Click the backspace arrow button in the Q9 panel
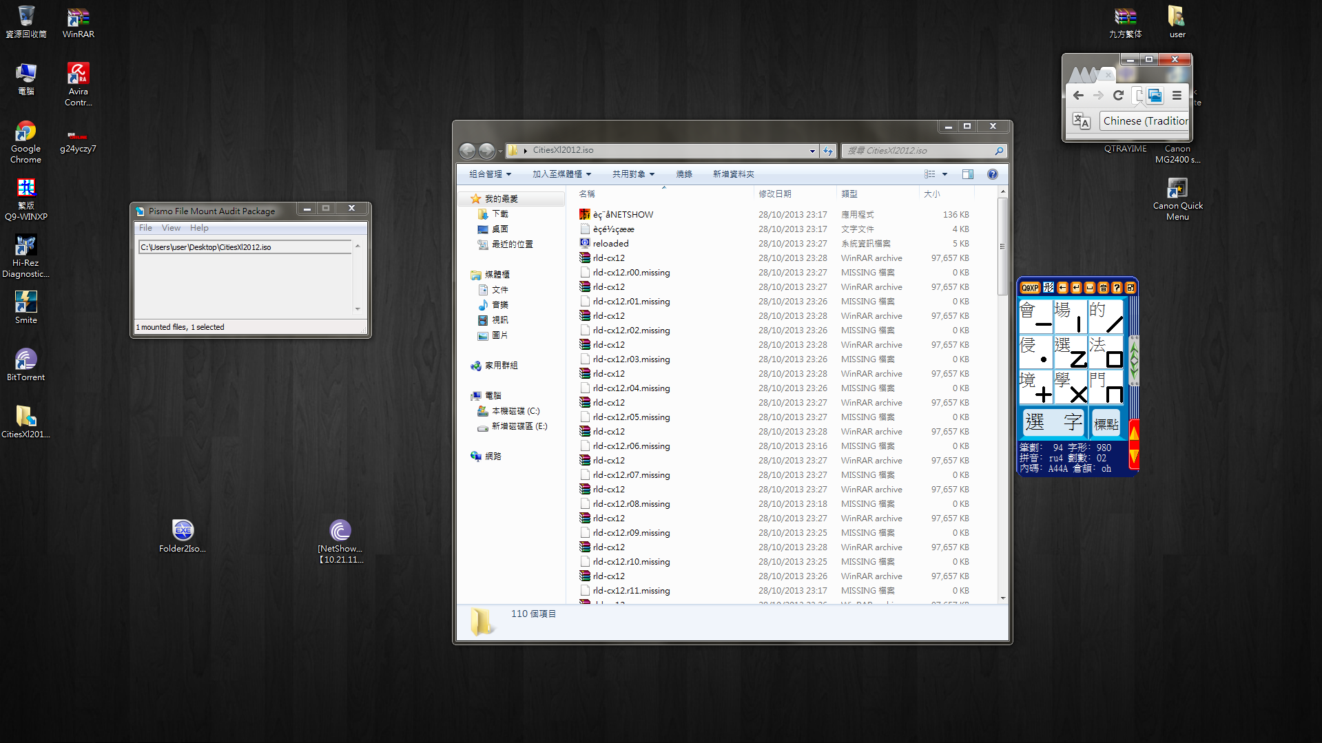This screenshot has height=743, width=1322. pyautogui.click(x=1062, y=288)
